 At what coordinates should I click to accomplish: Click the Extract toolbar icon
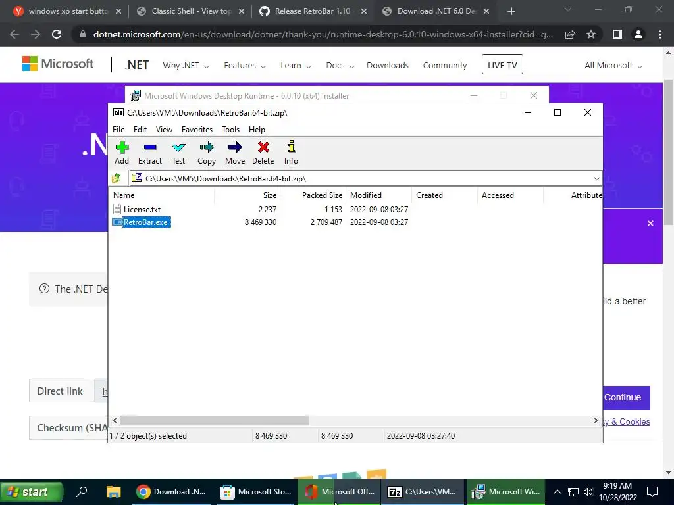[150, 153]
